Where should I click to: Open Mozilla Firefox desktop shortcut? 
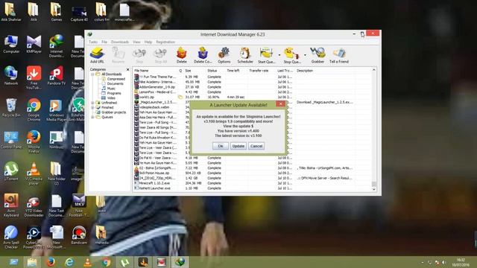point(34,141)
